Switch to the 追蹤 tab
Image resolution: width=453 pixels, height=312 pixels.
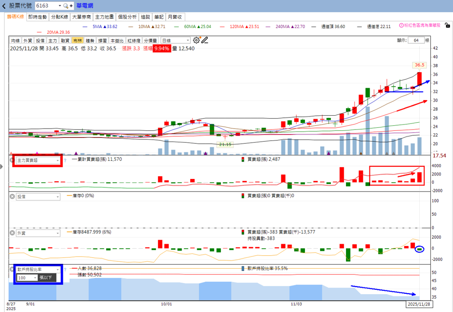146,17
